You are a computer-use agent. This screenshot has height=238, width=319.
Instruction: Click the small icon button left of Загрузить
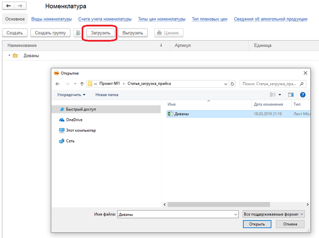(78, 33)
